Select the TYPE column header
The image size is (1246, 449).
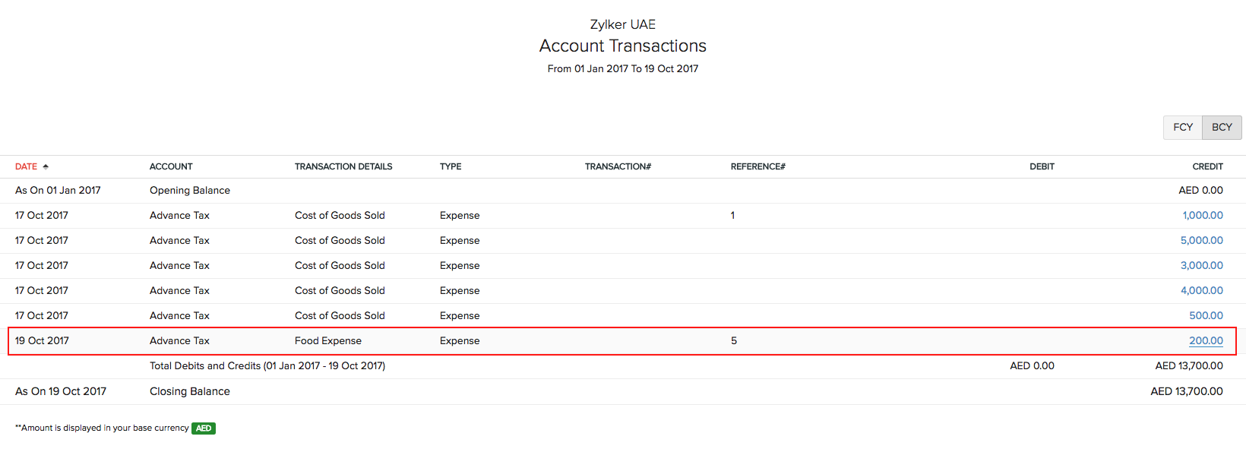coord(450,166)
